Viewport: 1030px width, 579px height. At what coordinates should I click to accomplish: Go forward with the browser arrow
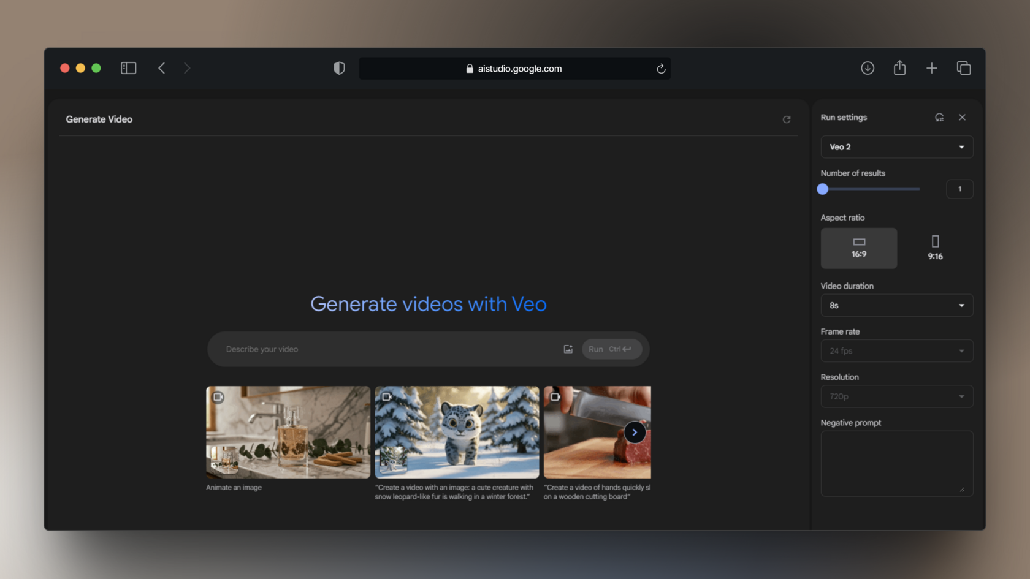click(187, 68)
